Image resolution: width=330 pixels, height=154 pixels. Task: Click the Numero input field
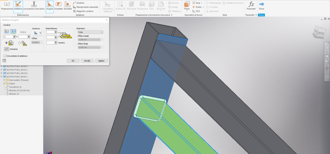click(x=50, y=43)
